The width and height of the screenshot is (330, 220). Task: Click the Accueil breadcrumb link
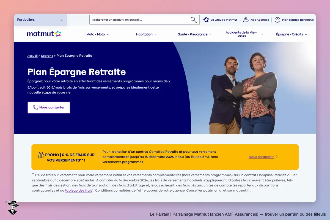(x=32, y=56)
